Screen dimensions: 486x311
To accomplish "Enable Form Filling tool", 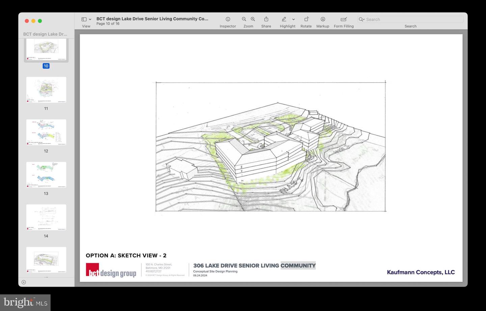I will point(344,19).
